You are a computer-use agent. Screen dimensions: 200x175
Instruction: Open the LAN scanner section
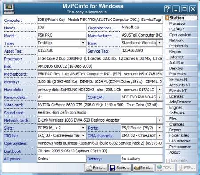(x=182, y=141)
